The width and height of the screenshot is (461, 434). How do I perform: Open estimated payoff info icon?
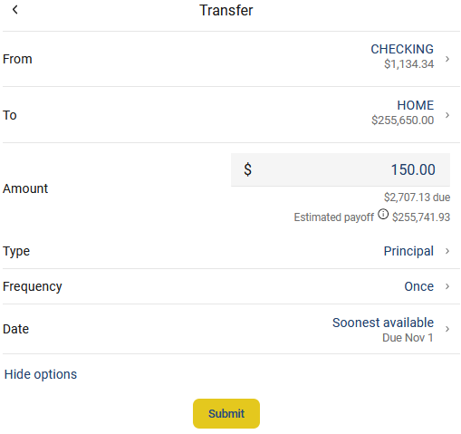click(383, 214)
